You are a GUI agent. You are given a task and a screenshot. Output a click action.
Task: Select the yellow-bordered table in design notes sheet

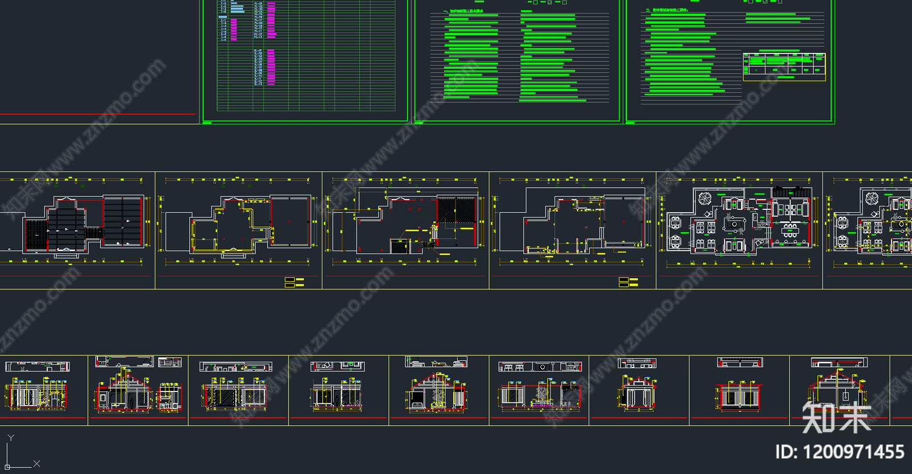[784, 66]
